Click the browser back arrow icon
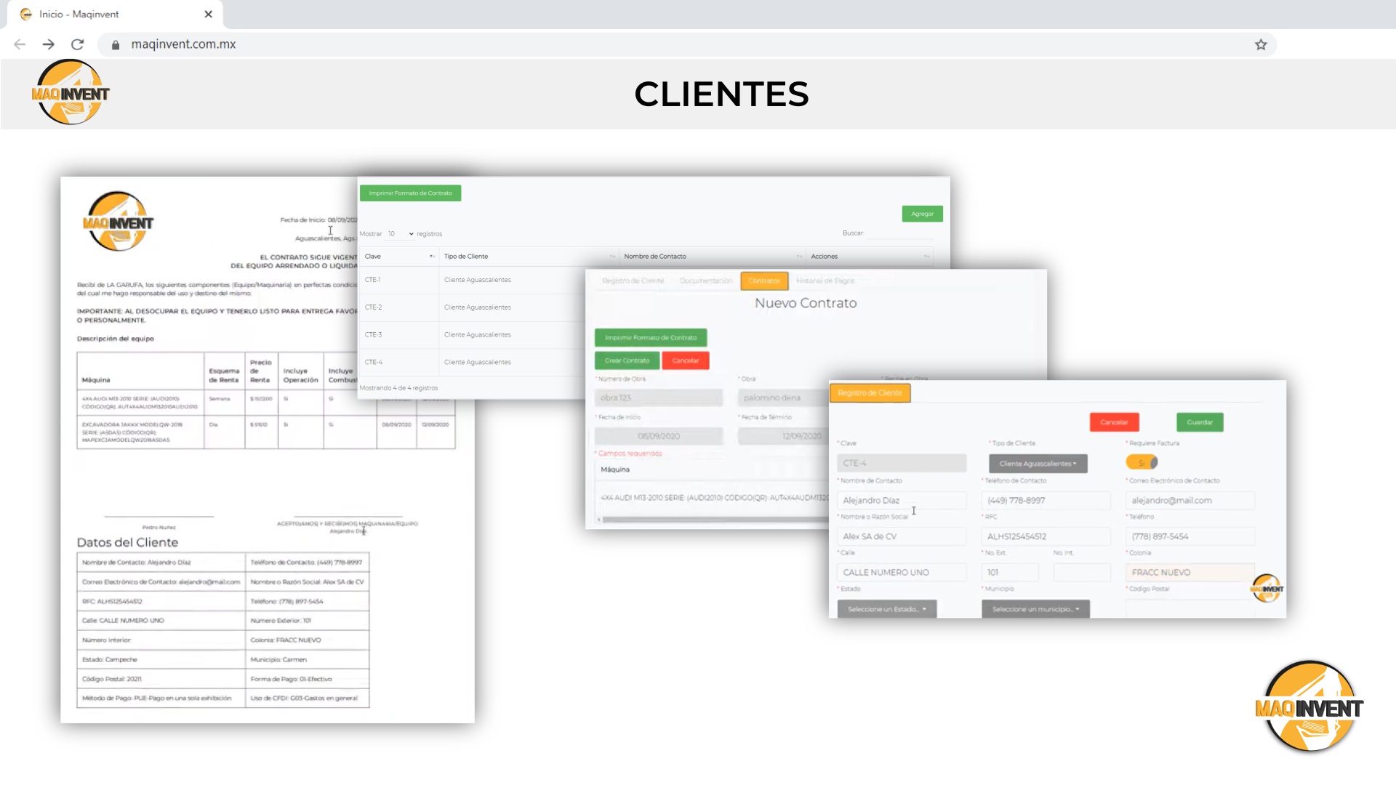This screenshot has width=1396, height=785. 20,44
